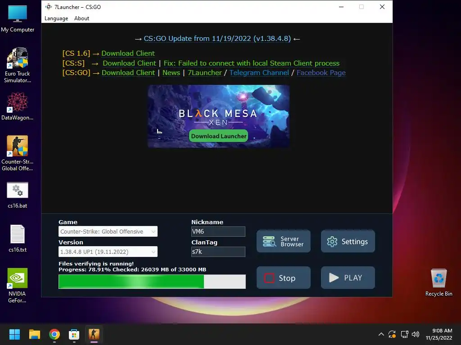Viewport: 461px width, 345px height.
Task: Launch Google Chrome from taskbar
Action: (54, 334)
